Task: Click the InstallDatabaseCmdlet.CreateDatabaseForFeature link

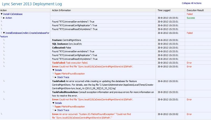Action: 27,33
